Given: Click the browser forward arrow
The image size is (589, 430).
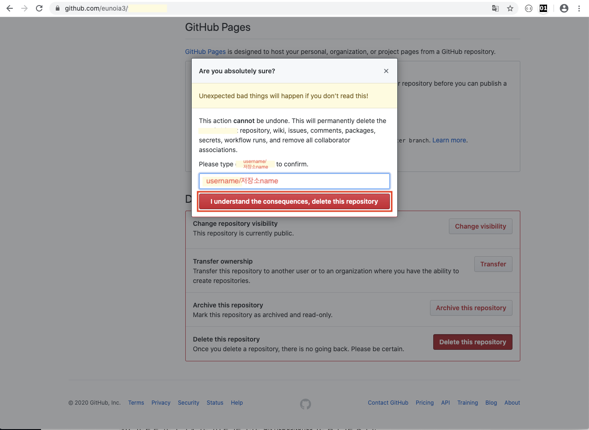Looking at the screenshot, I should 24,8.
